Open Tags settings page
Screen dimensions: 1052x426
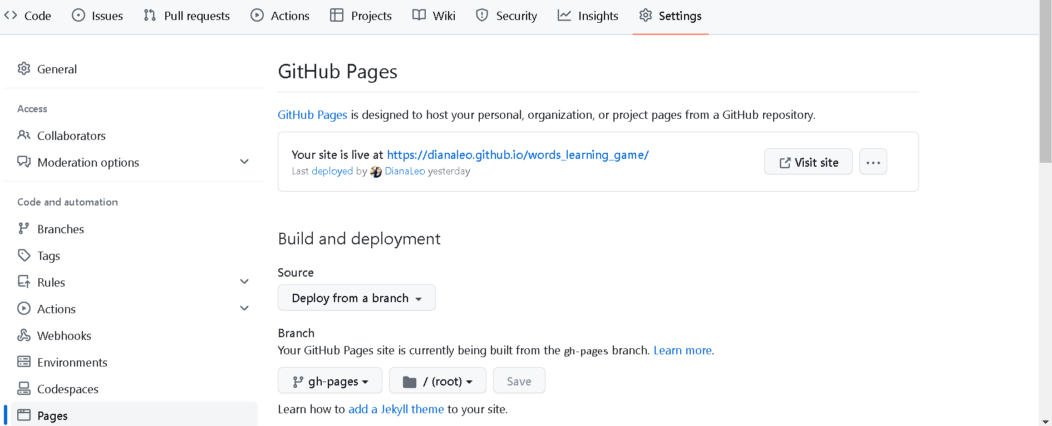tap(134, 255)
